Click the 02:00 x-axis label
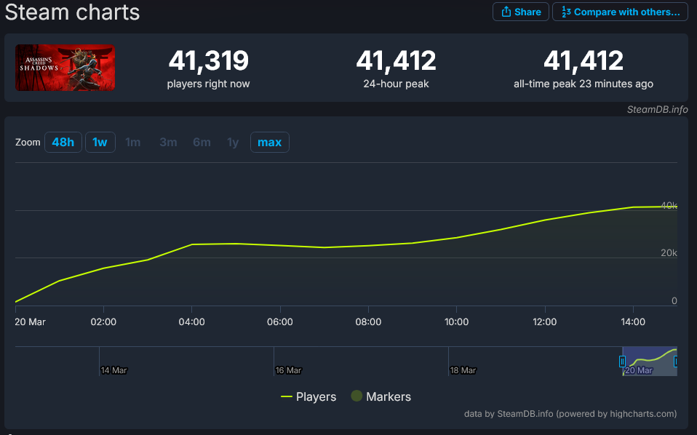This screenshot has width=697, height=435. pos(103,322)
